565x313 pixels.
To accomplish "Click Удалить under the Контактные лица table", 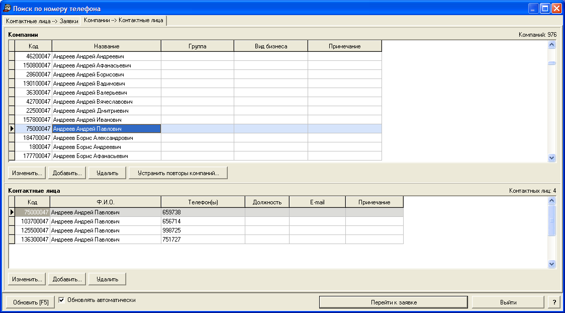I will tap(108, 279).
